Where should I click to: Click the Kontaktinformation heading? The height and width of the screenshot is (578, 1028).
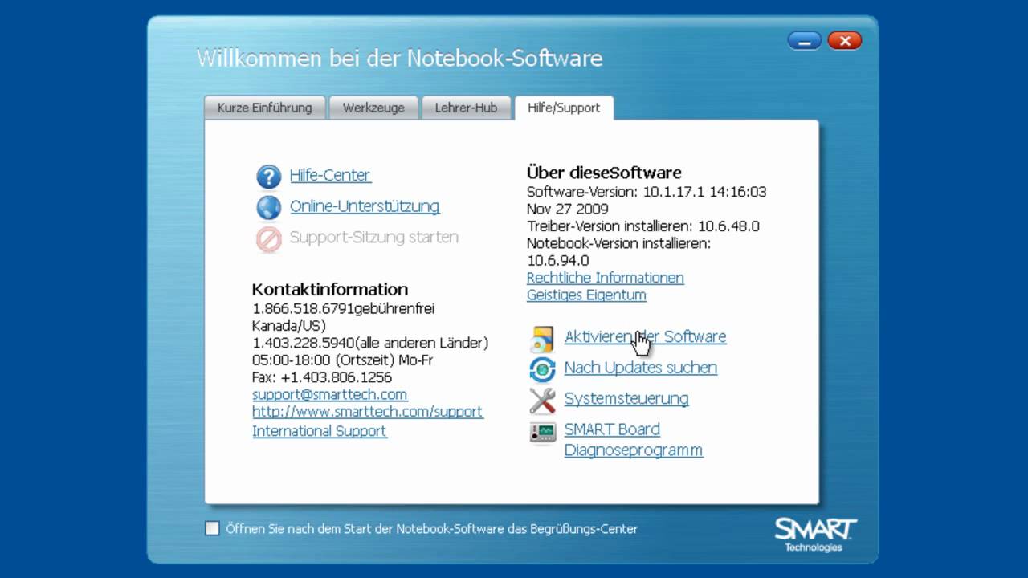click(x=330, y=290)
